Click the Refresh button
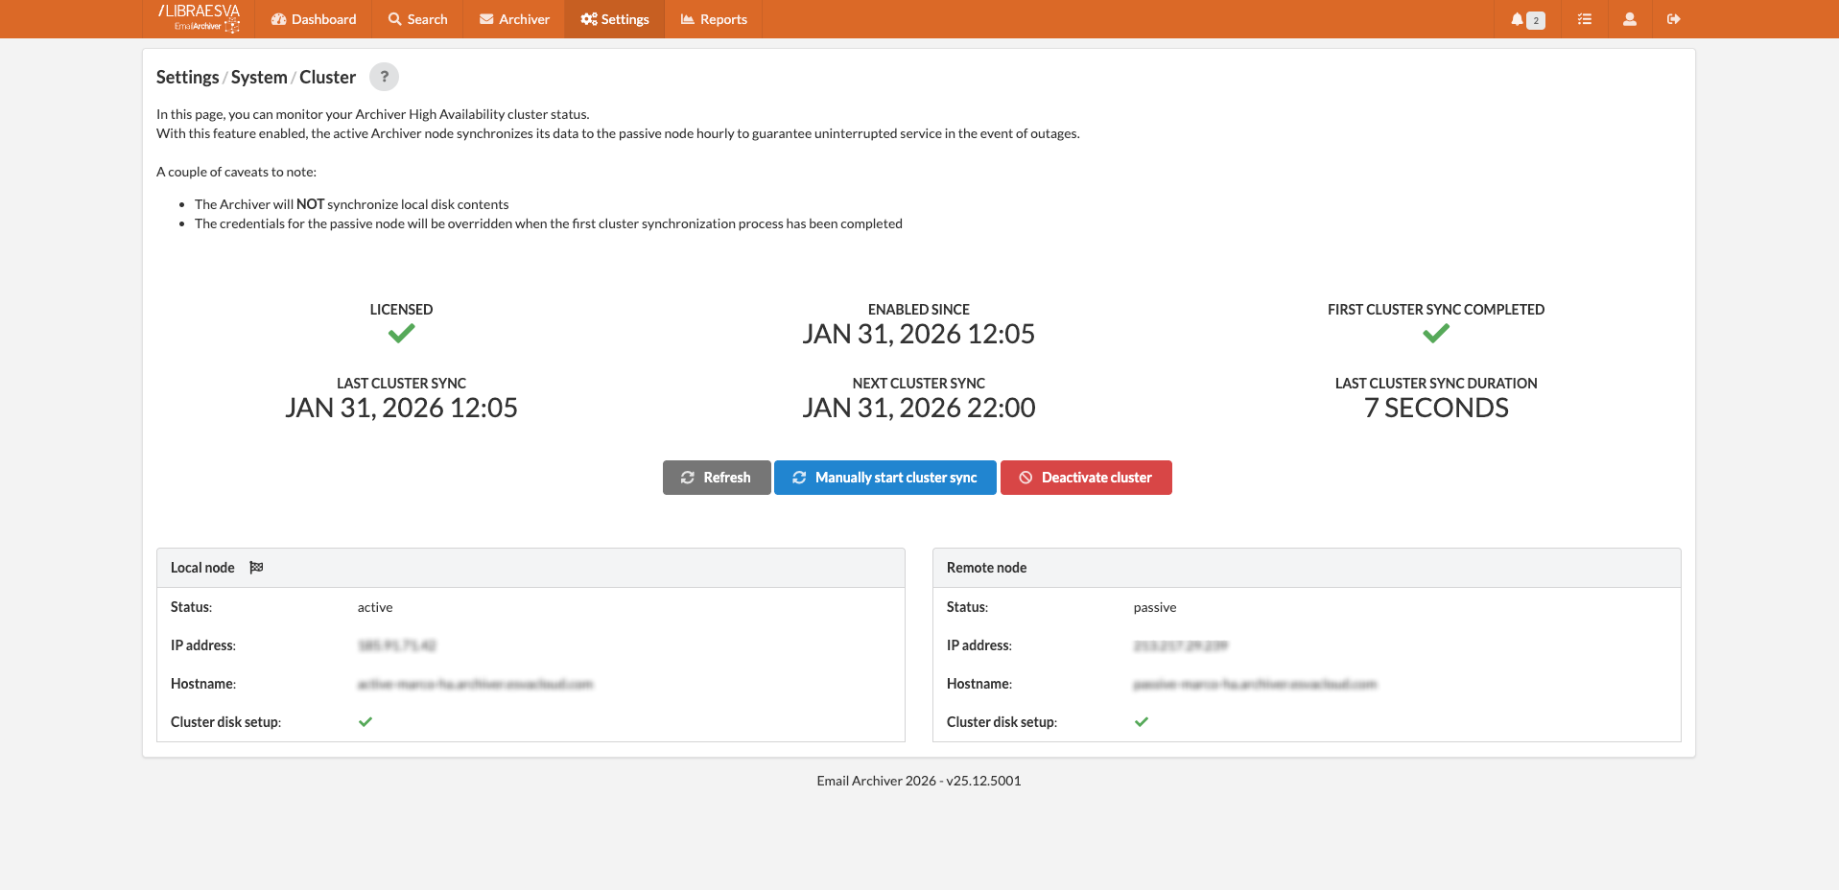The image size is (1839, 890). click(717, 478)
